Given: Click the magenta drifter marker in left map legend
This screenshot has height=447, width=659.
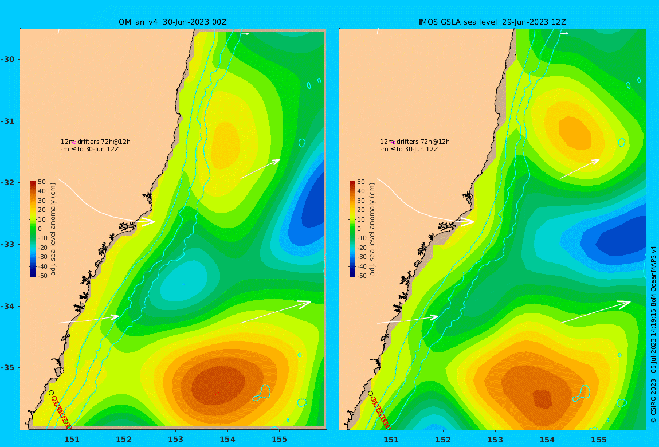Looking at the screenshot, I should 73,143.
